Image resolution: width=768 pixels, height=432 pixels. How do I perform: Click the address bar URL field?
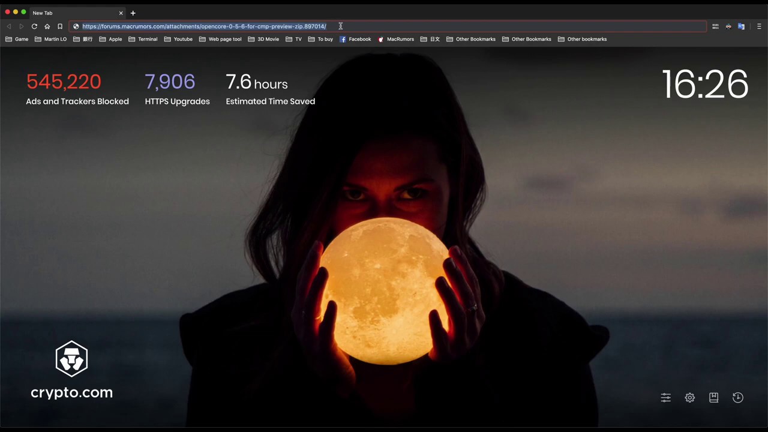(387, 26)
